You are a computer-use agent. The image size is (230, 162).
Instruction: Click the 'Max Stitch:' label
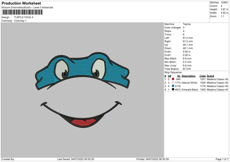click(171, 58)
